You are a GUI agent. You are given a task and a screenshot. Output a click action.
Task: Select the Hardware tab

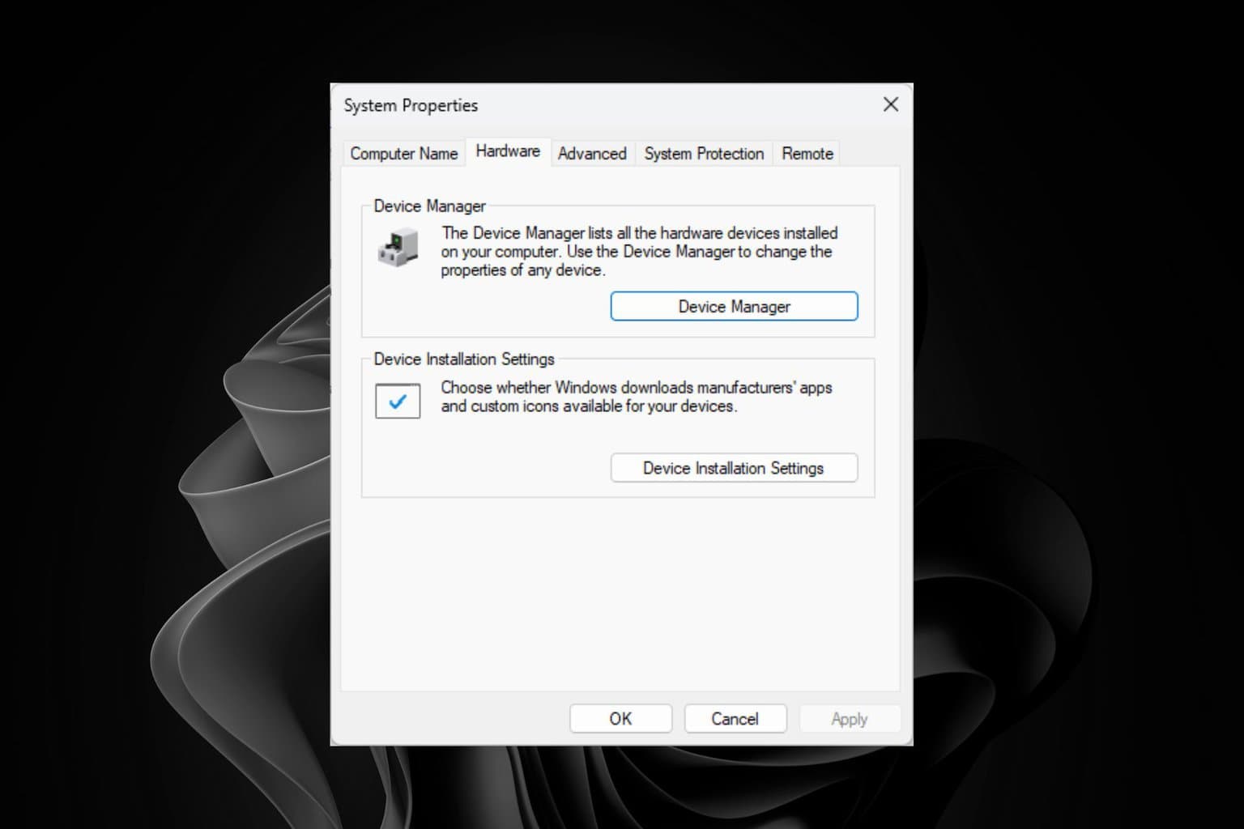[508, 151]
